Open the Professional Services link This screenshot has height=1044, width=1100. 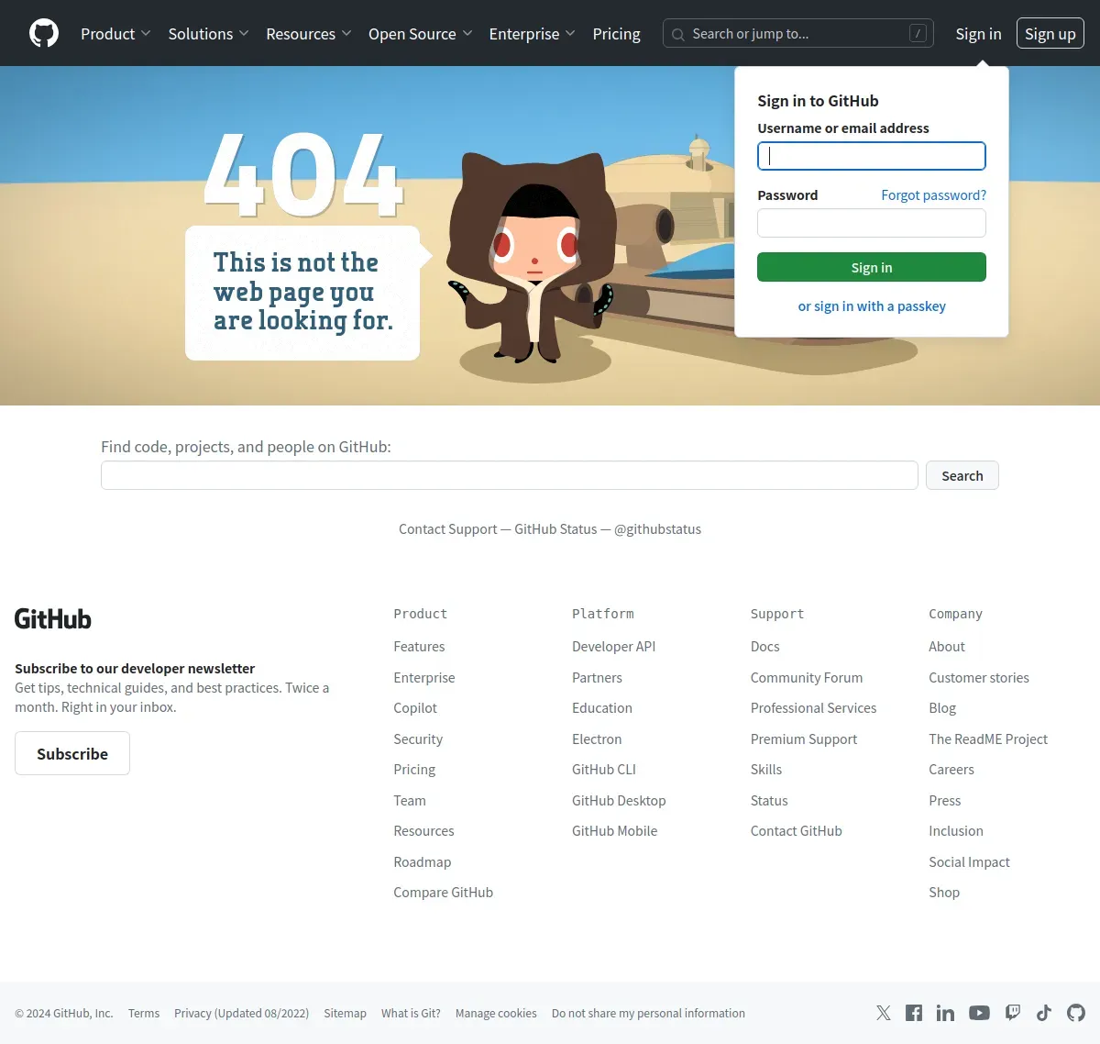(x=814, y=708)
